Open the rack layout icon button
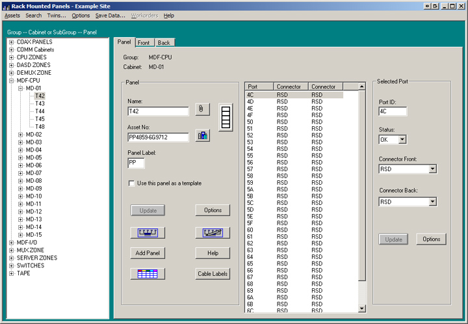 (x=226, y=117)
